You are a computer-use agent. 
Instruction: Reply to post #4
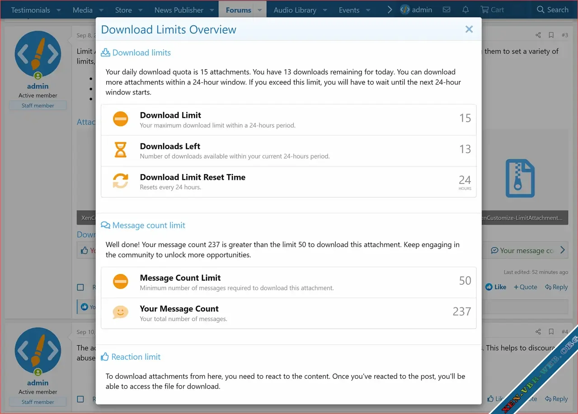pos(556,399)
